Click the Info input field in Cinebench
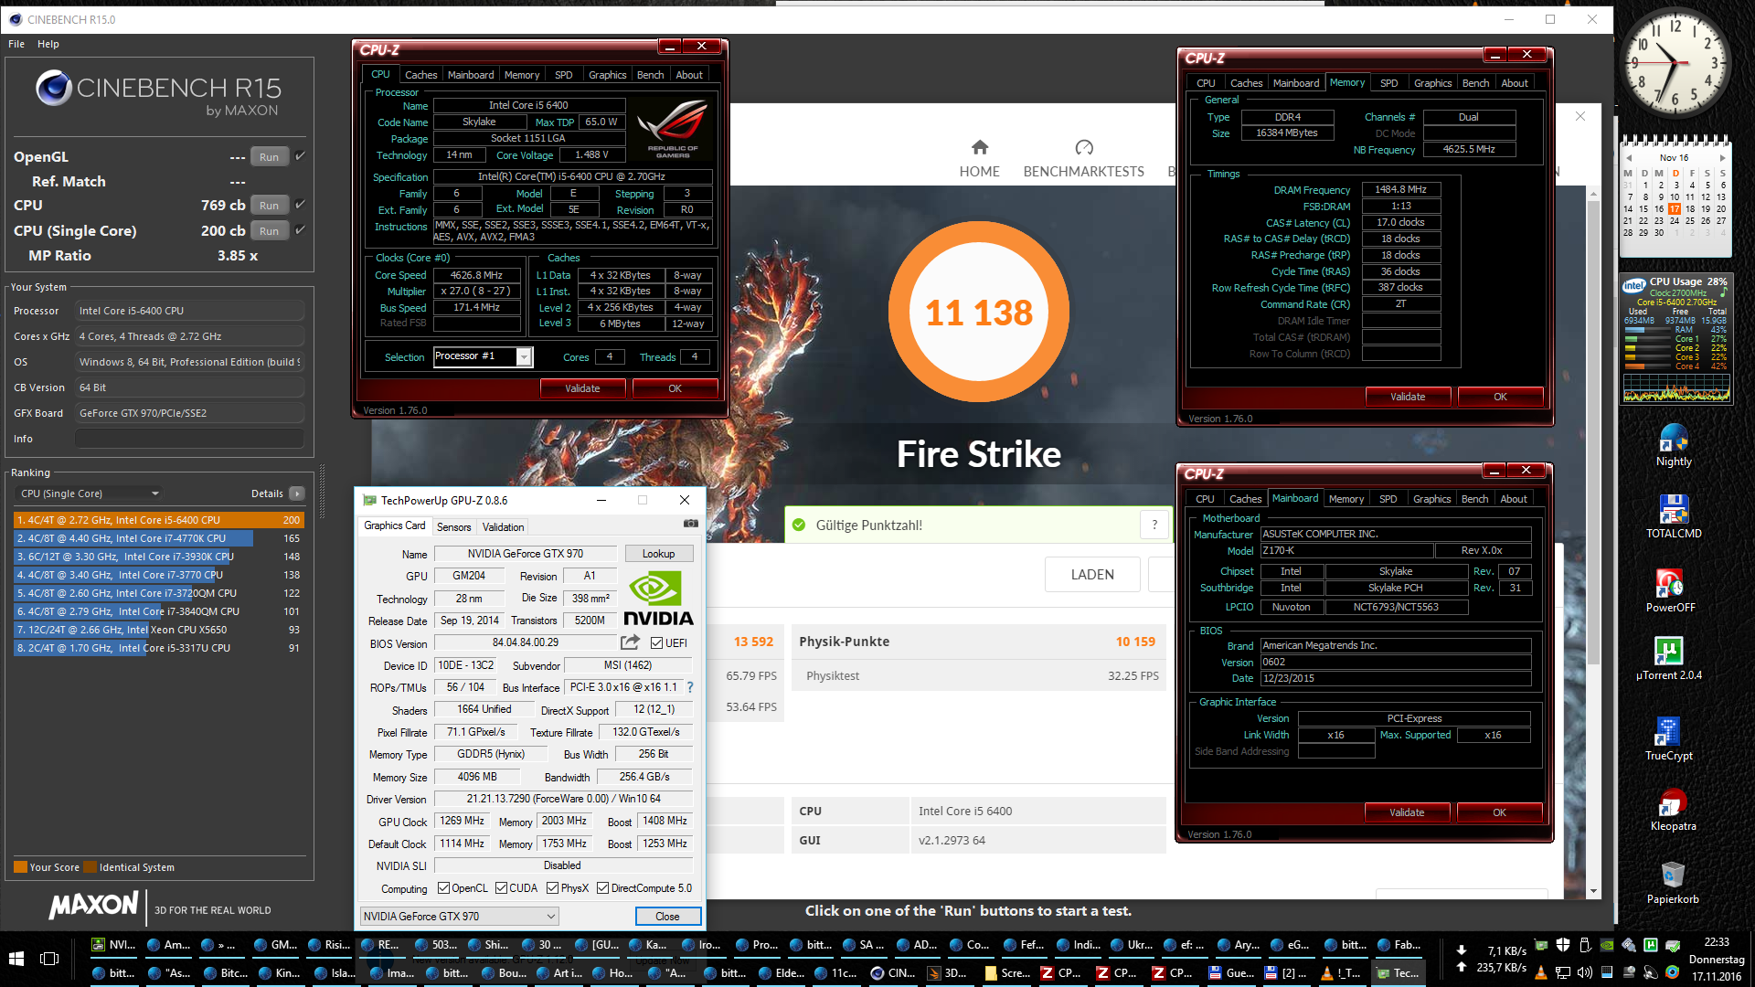Viewport: 1755px width, 987px height. pyautogui.click(x=189, y=439)
